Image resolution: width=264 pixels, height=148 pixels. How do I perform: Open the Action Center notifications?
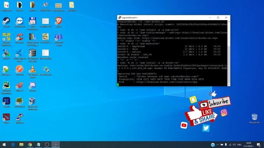pyautogui.click(x=259, y=144)
